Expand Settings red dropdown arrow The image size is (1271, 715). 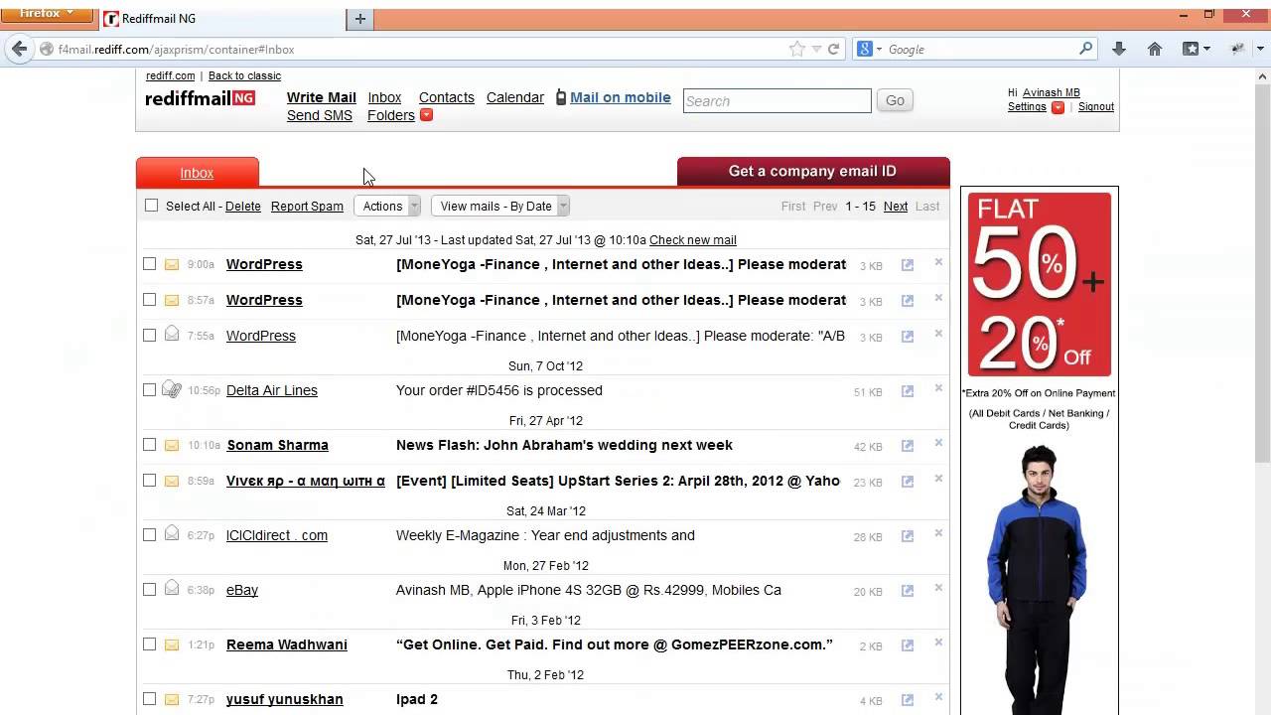point(1058,107)
